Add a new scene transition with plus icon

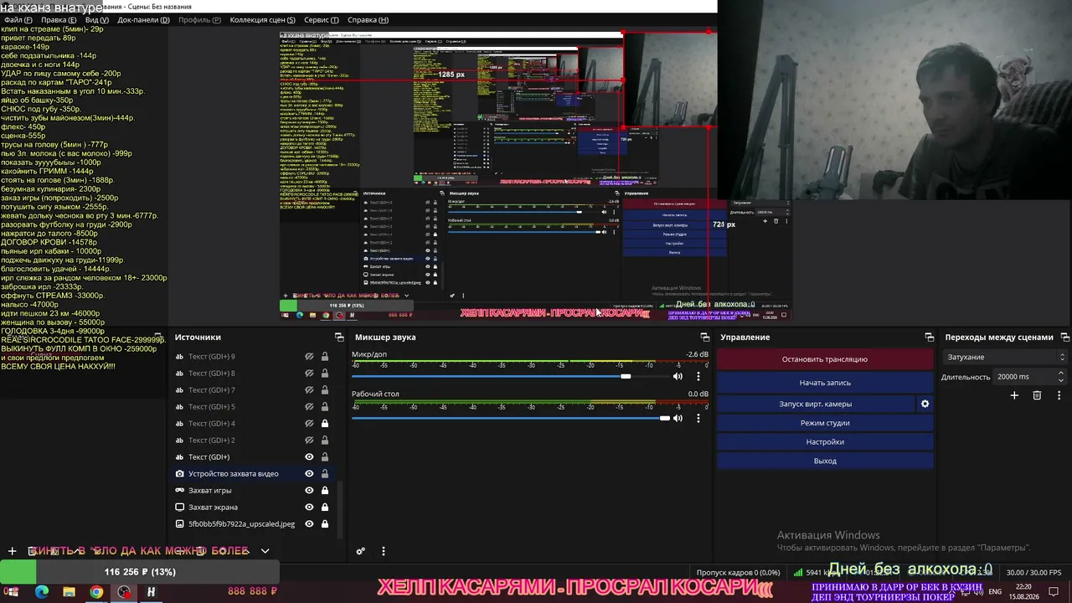(1014, 395)
